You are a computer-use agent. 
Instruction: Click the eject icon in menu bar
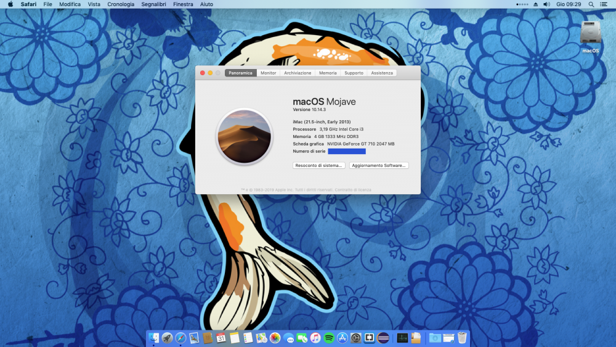[535, 4]
